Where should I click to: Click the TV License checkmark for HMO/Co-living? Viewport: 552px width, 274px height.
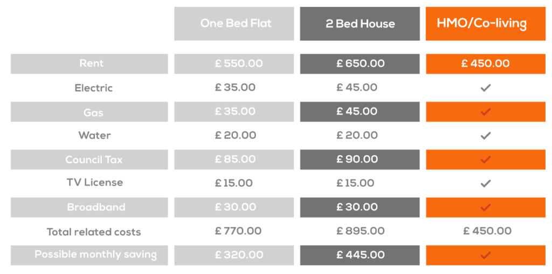(x=486, y=184)
